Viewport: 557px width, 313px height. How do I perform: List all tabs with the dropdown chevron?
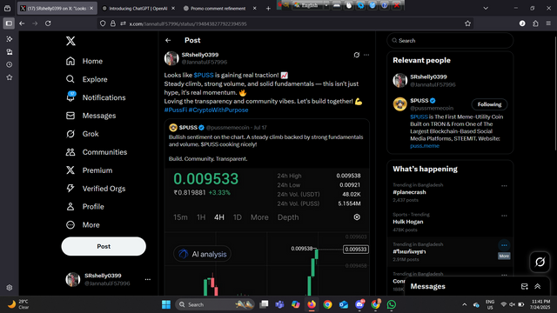tap(486, 8)
